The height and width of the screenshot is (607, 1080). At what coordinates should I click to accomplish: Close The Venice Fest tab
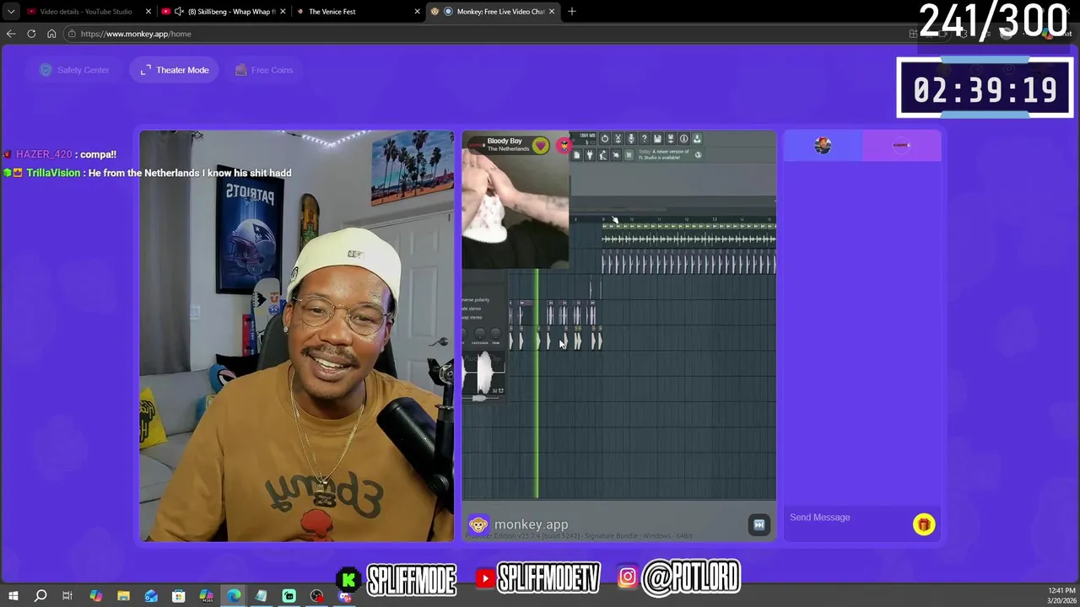click(x=417, y=12)
